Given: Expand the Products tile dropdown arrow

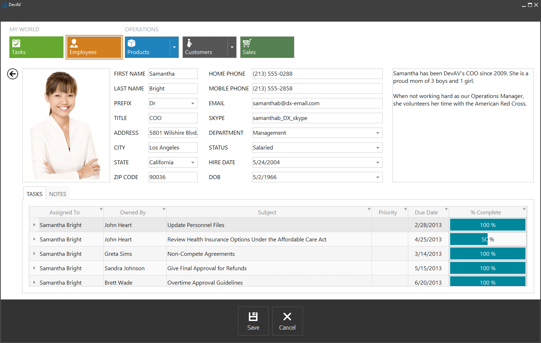Looking at the screenshot, I should (174, 47).
